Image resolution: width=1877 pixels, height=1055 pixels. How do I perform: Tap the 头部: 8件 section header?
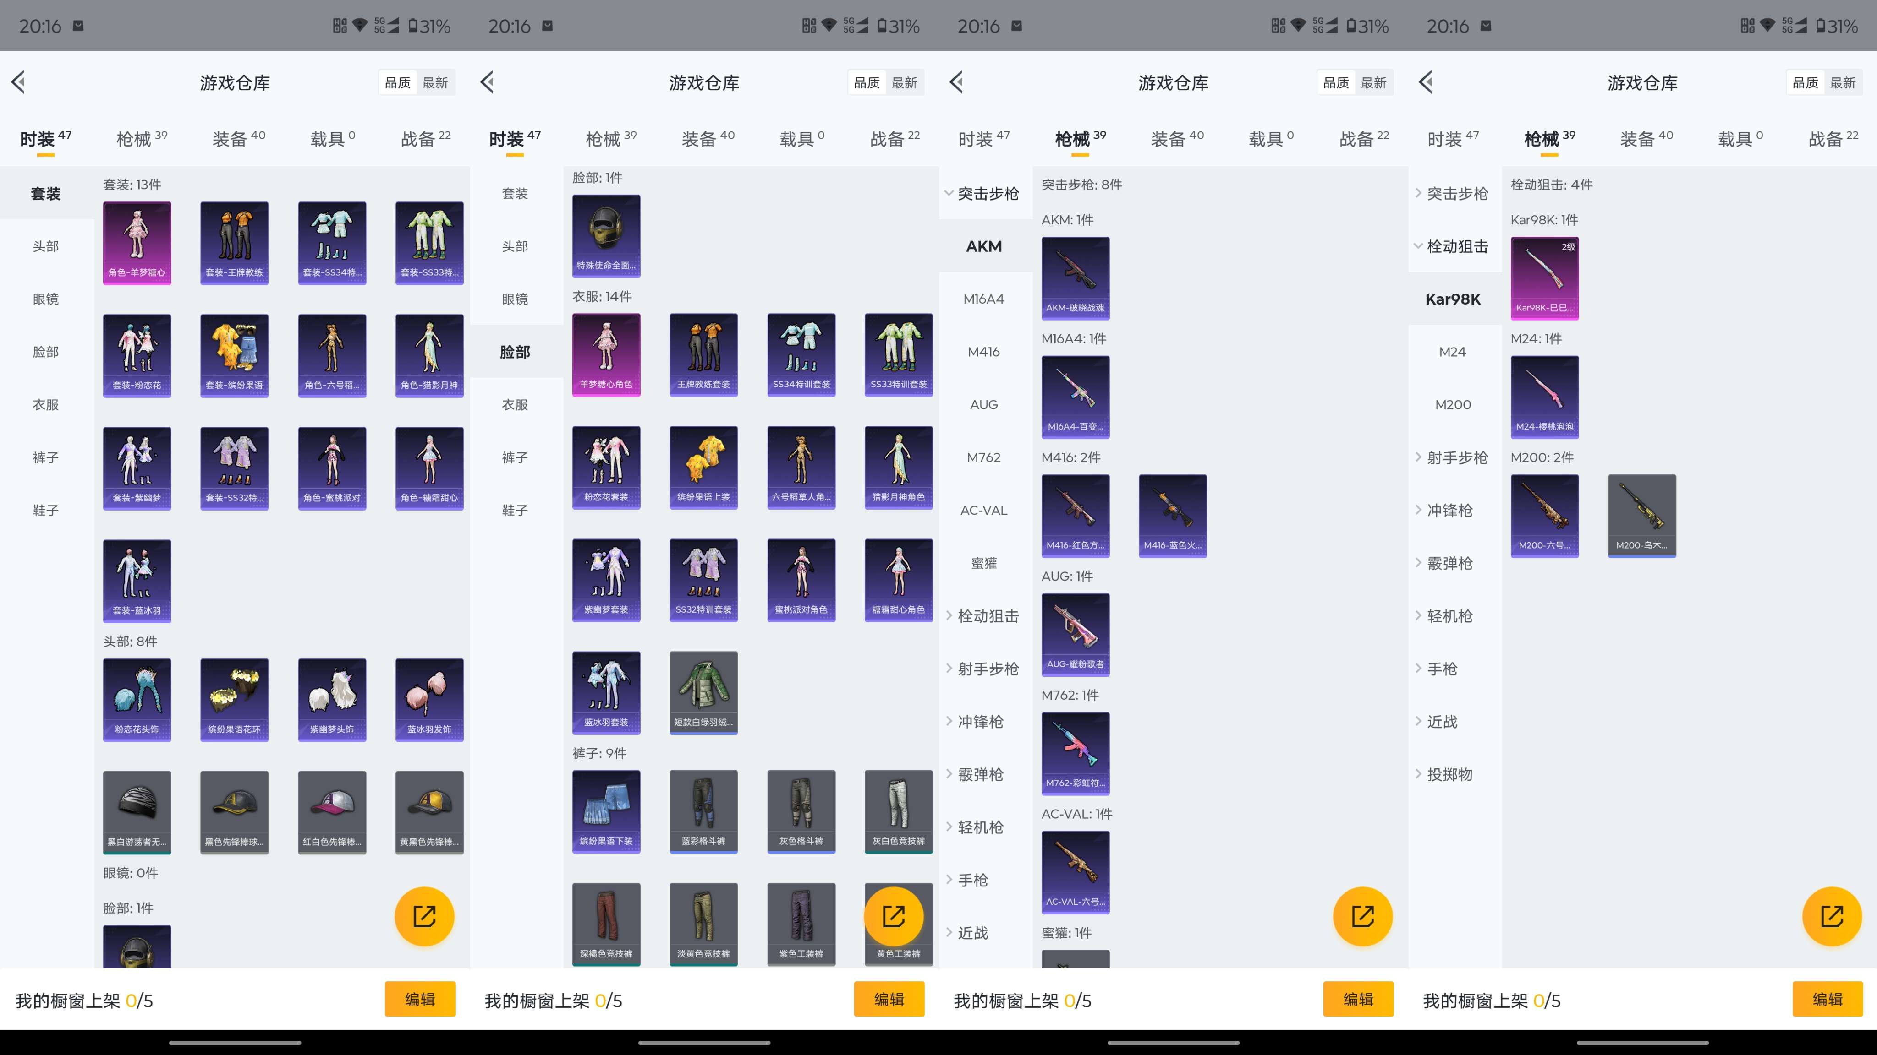131,642
